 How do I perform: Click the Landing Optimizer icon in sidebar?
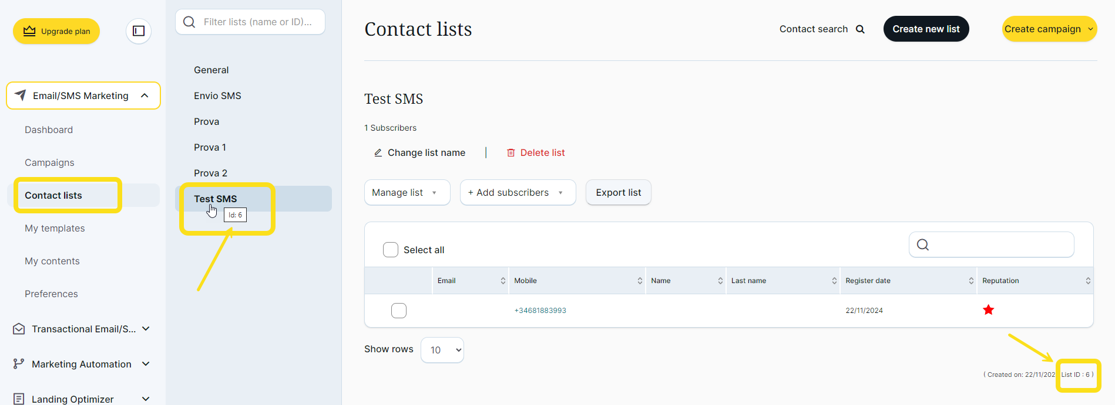pos(19,399)
